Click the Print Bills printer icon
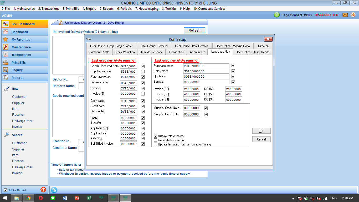Image resolution: width=359 pixels, height=202 pixels. tap(5, 62)
